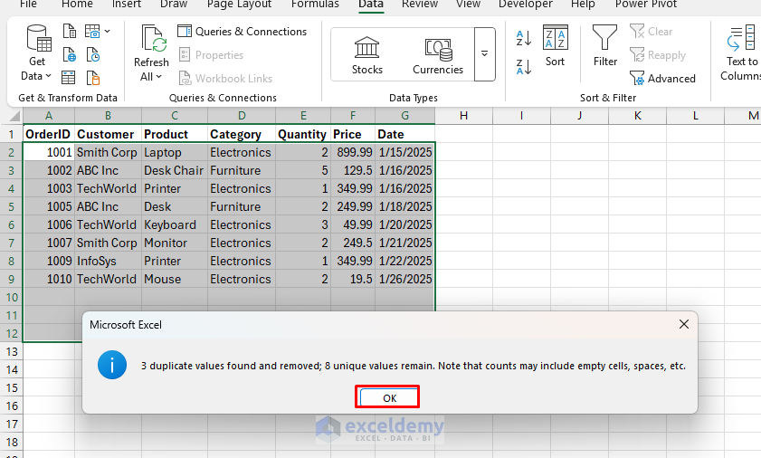The image size is (761, 458).
Task: Click the Clear filter button
Action: [x=652, y=32]
